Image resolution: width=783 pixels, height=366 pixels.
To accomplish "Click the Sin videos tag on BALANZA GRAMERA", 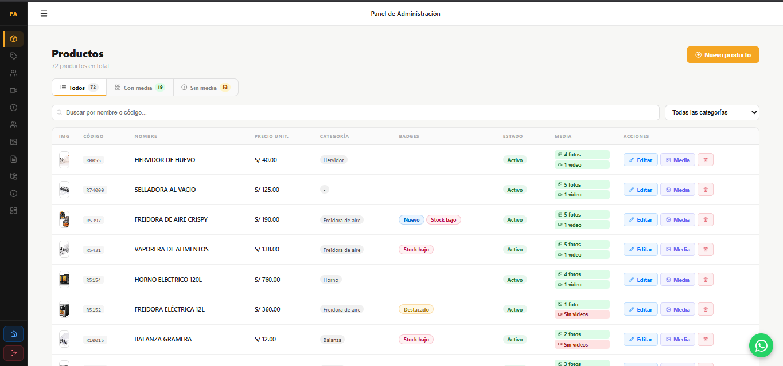I will click(x=582, y=344).
